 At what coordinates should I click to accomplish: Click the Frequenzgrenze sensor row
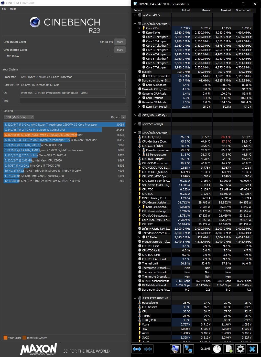point(193,242)
